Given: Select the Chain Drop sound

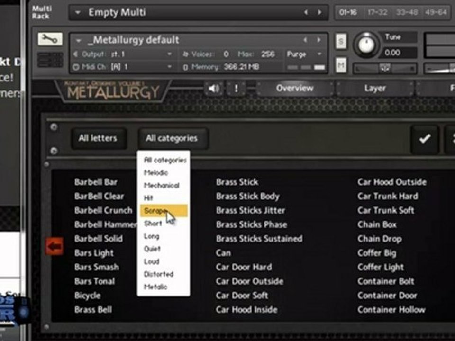Looking at the screenshot, I should click(x=380, y=239).
